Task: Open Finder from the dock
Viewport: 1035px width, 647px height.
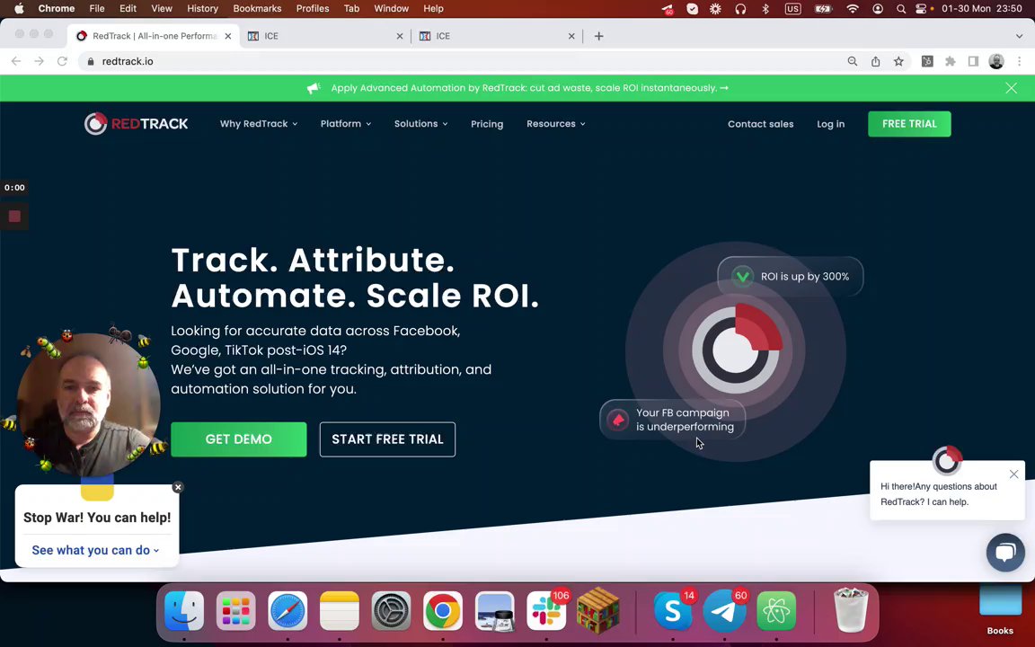Action: point(184,611)
